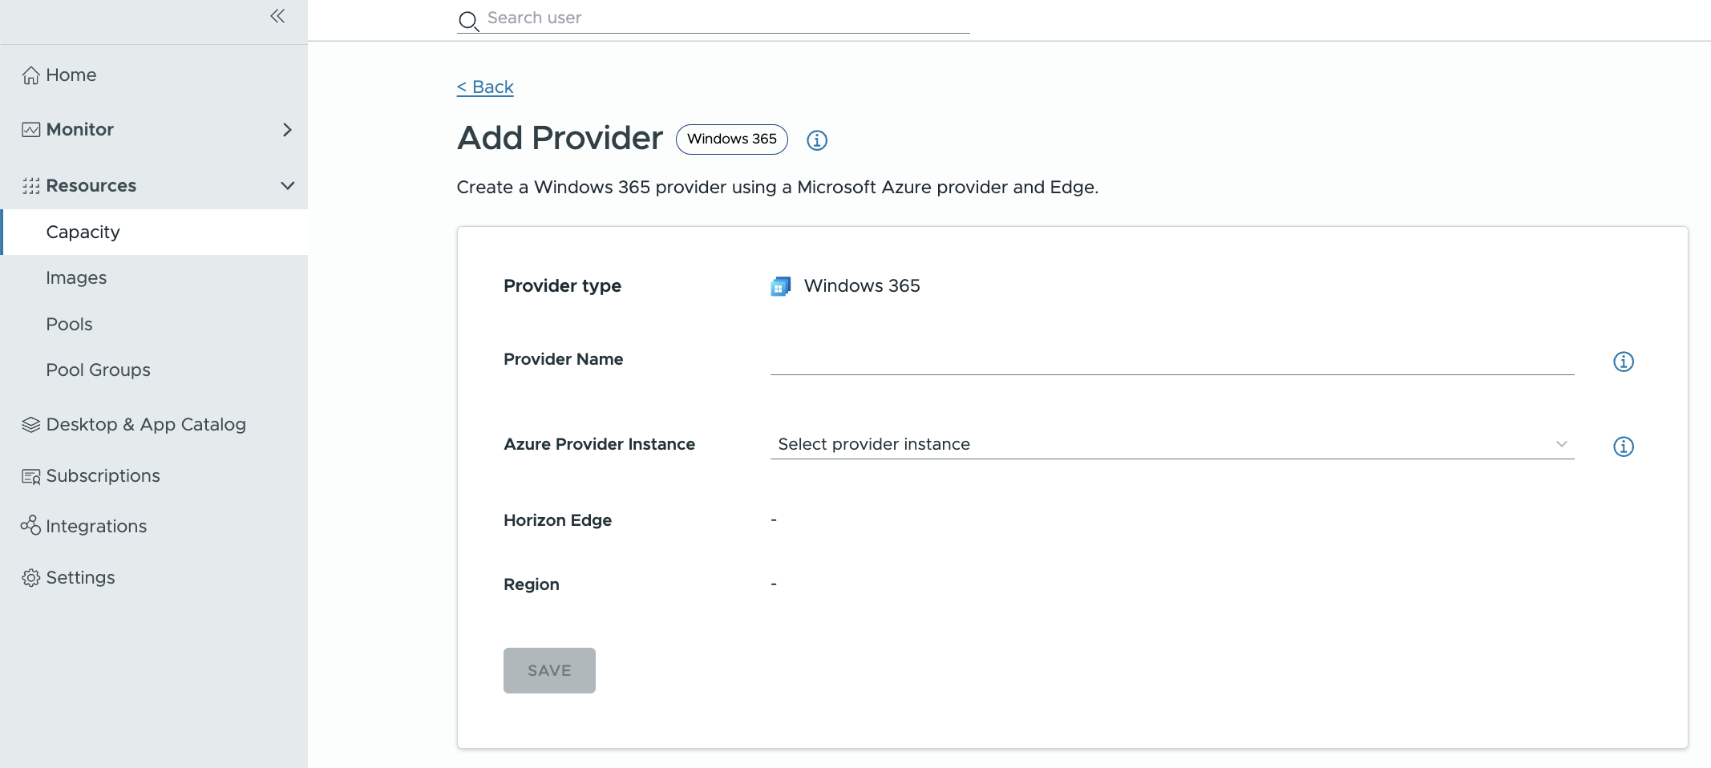
Task: Open Select provider instance dropdown
Action: 1172,444
